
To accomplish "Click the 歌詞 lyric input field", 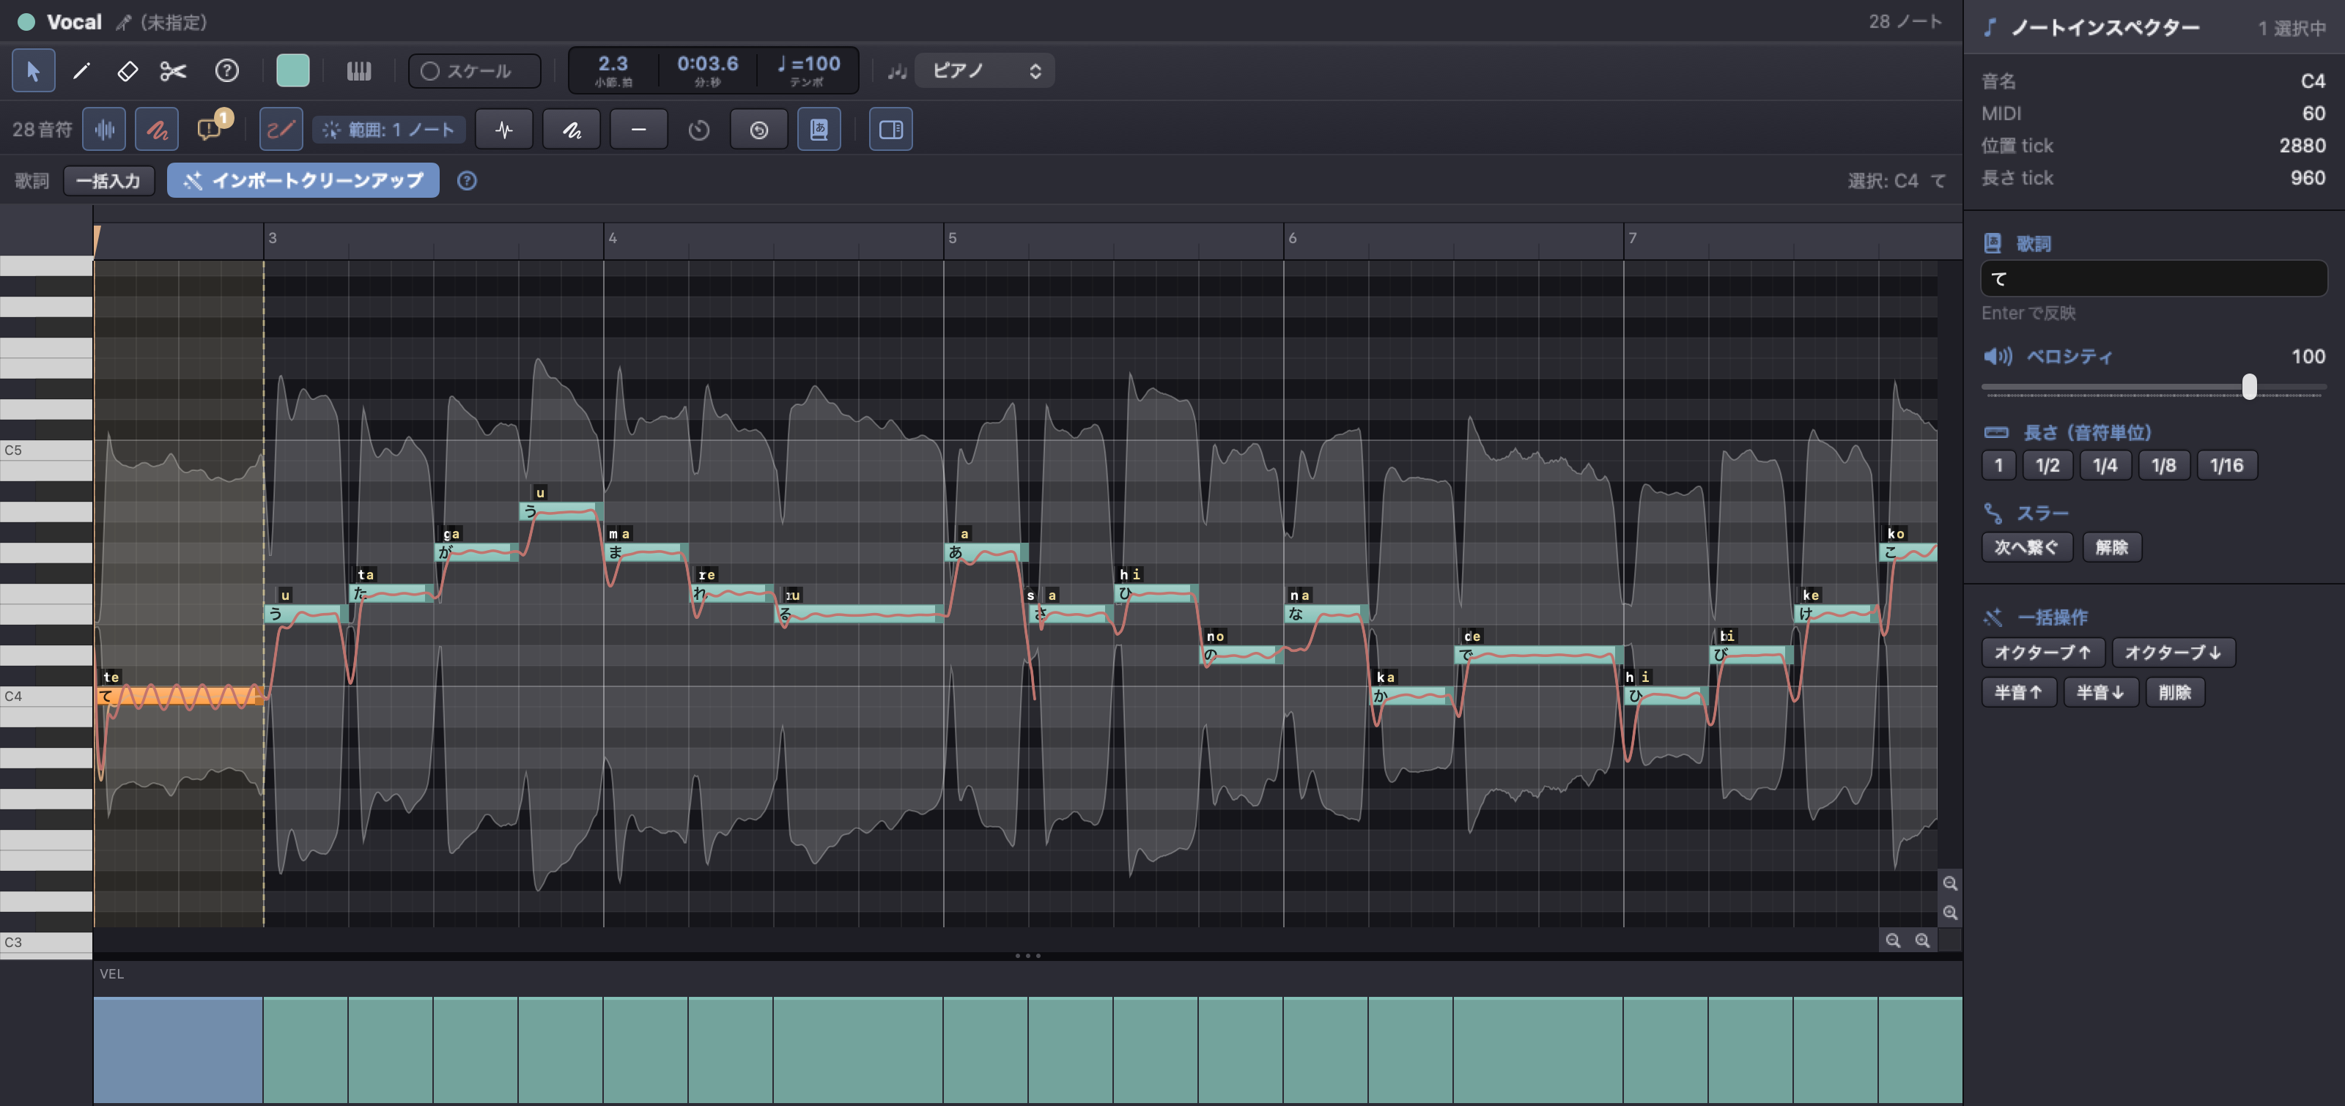I will (x=2154, y=278).
